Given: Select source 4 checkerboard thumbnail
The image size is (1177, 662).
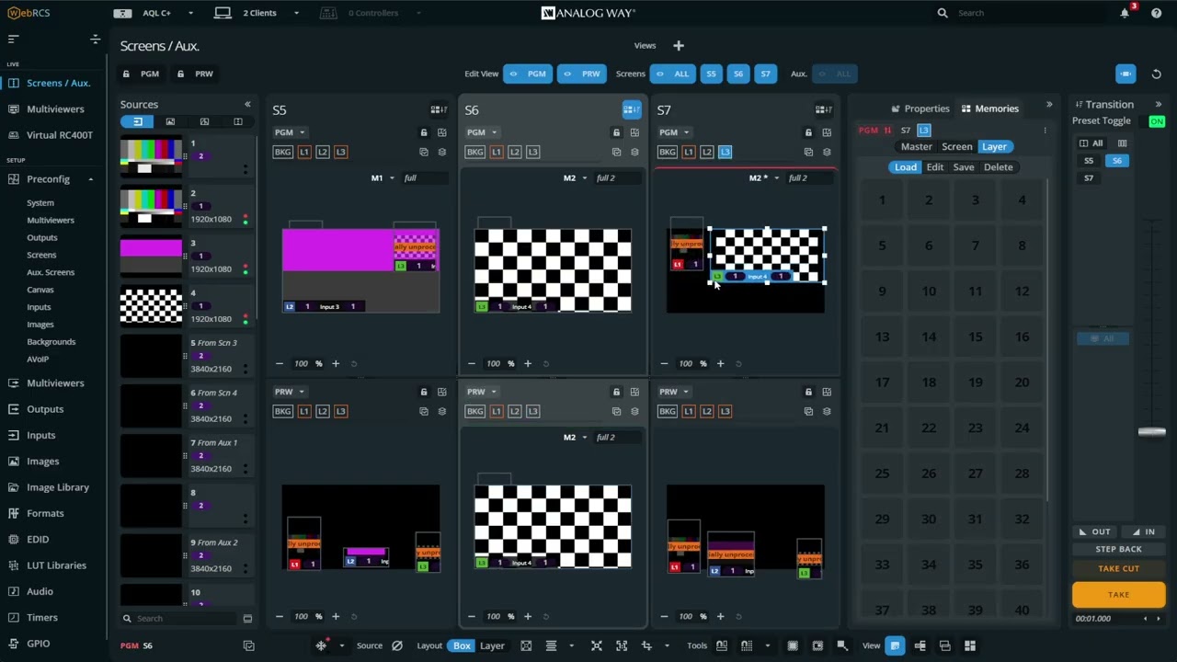Looking at the screenshot, I should pos(151,306).
